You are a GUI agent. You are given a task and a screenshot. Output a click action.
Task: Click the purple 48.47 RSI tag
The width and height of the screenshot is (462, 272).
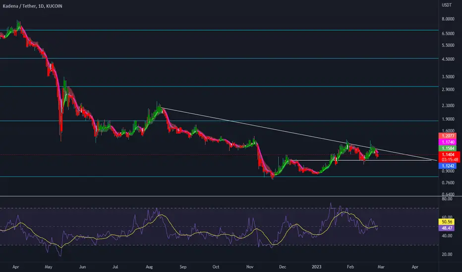tap(447, 228)
